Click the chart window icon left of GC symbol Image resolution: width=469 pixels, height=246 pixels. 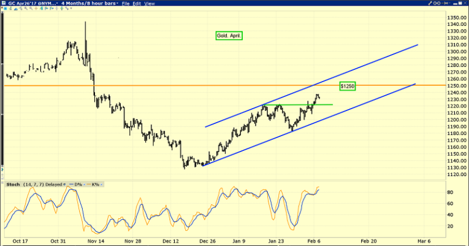point(3,4)
